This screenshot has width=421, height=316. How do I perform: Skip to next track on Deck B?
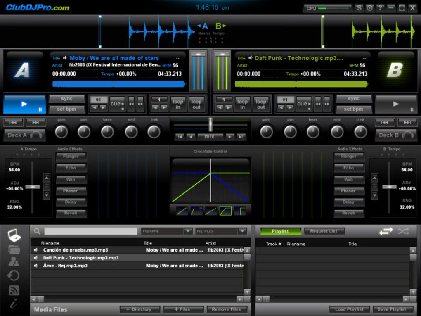click(x=407, y=123)
